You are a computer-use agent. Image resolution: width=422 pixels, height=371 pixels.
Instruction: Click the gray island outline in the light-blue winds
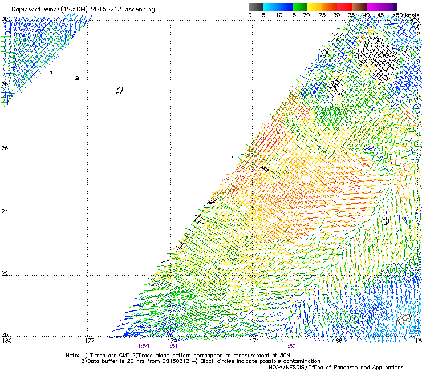point(404,318)
